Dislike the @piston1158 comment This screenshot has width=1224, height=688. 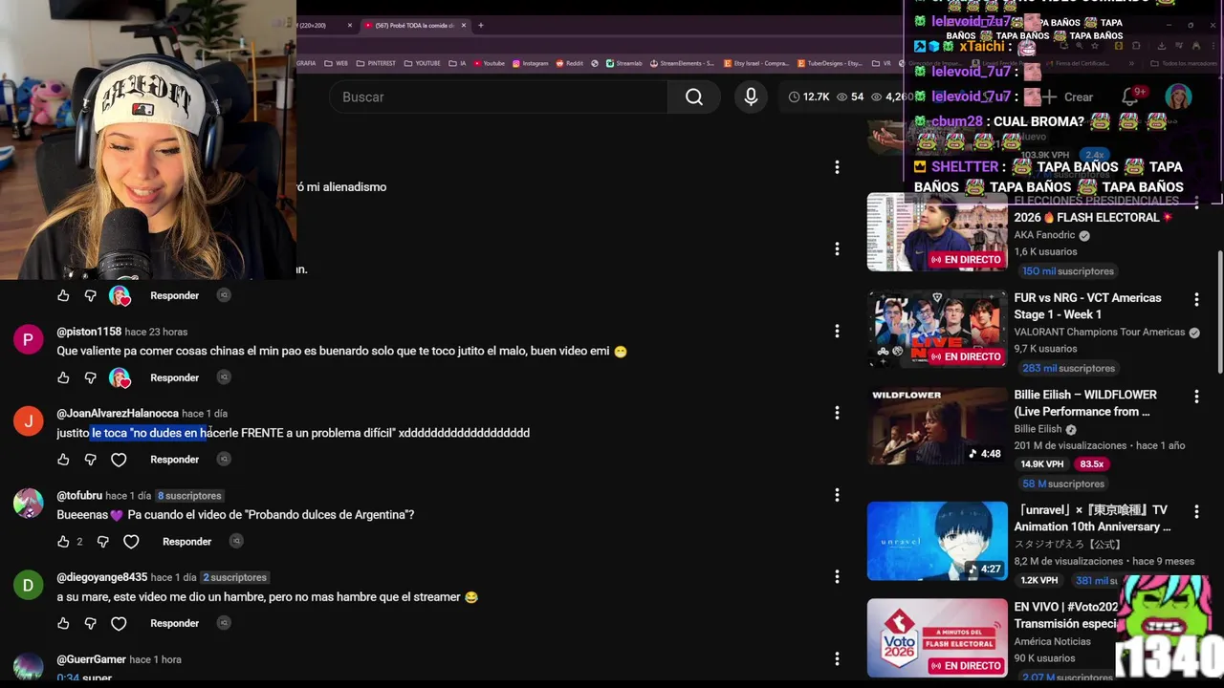tap(91, 377)
